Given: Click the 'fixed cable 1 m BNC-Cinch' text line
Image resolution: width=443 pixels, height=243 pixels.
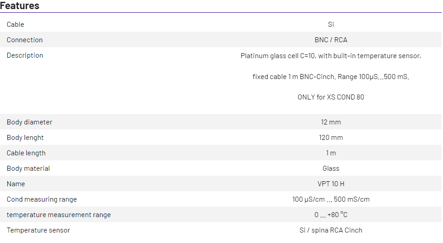Looking at the screenshot, I should click(331, 77).
